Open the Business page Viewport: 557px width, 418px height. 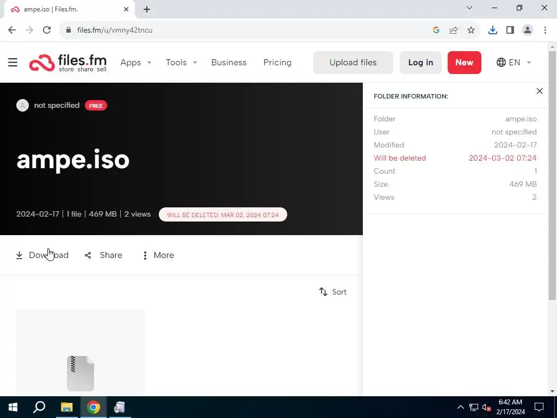click(x=229, y=63)
